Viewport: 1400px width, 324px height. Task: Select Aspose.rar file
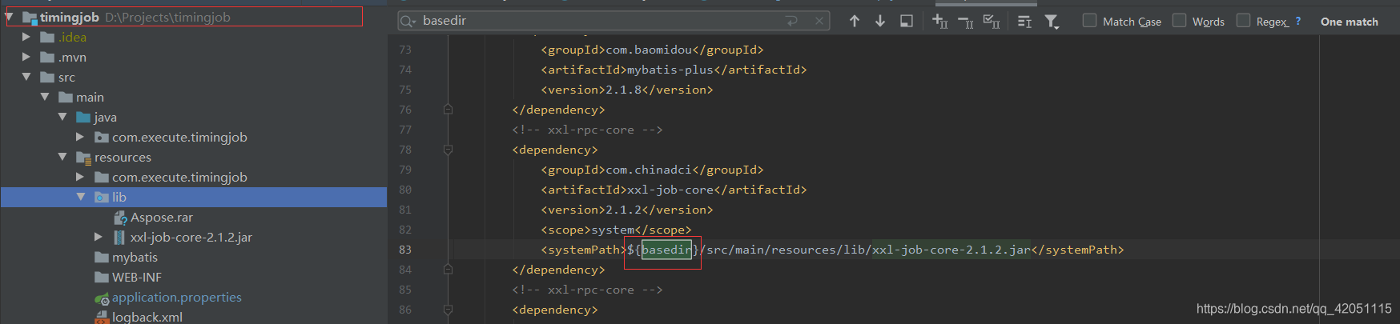coord(162,217)
